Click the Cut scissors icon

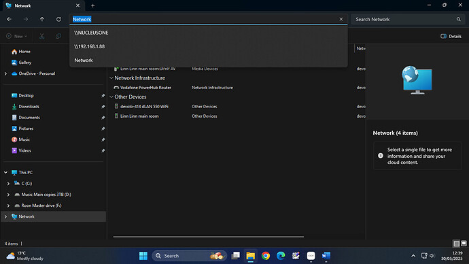pos(42,36)
